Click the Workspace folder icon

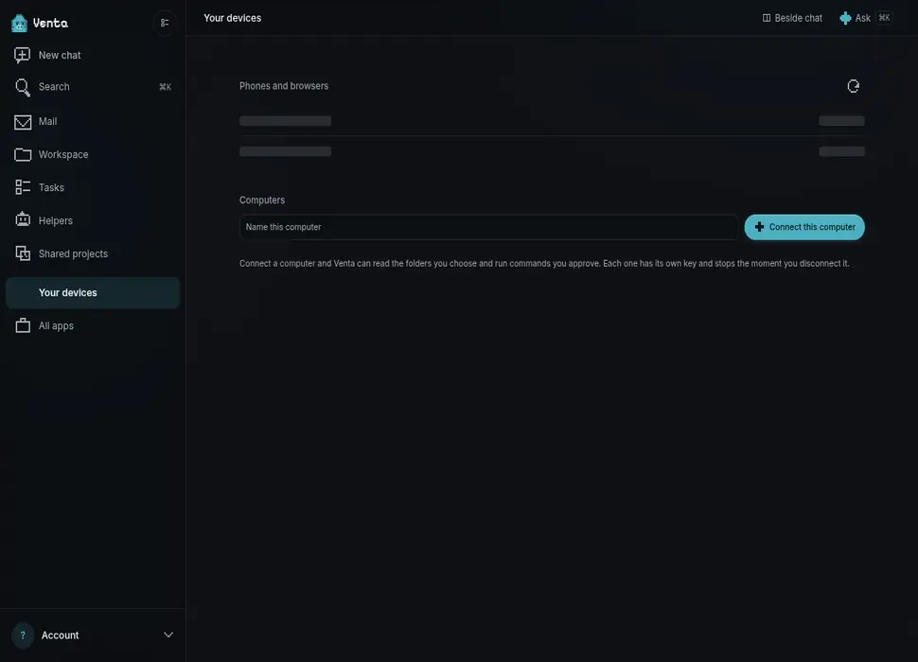pyautogui.click(x=23, y=154)
